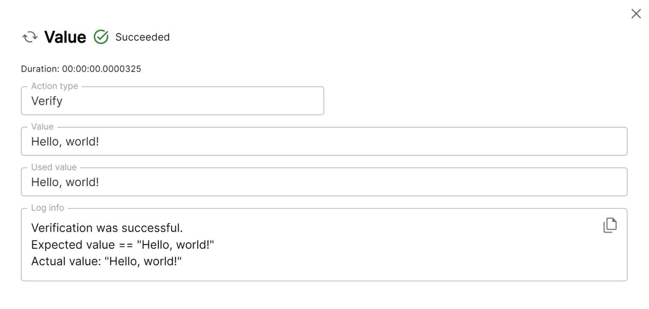This screenshot has width=649, height=309.
Task: Click the 'Expected value' log line
Action: 122,245
